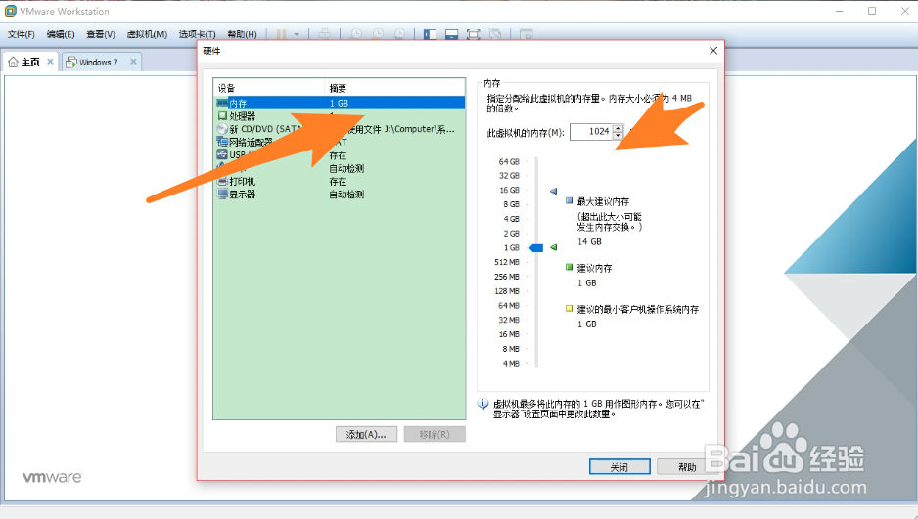Click the 添加(A)... button
Screen dimensions: 918x519
pos(366,434)
